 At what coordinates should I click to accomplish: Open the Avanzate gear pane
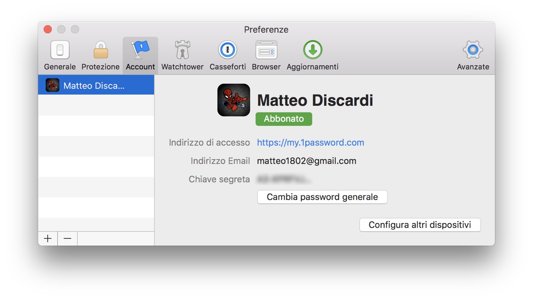point(473,55)
